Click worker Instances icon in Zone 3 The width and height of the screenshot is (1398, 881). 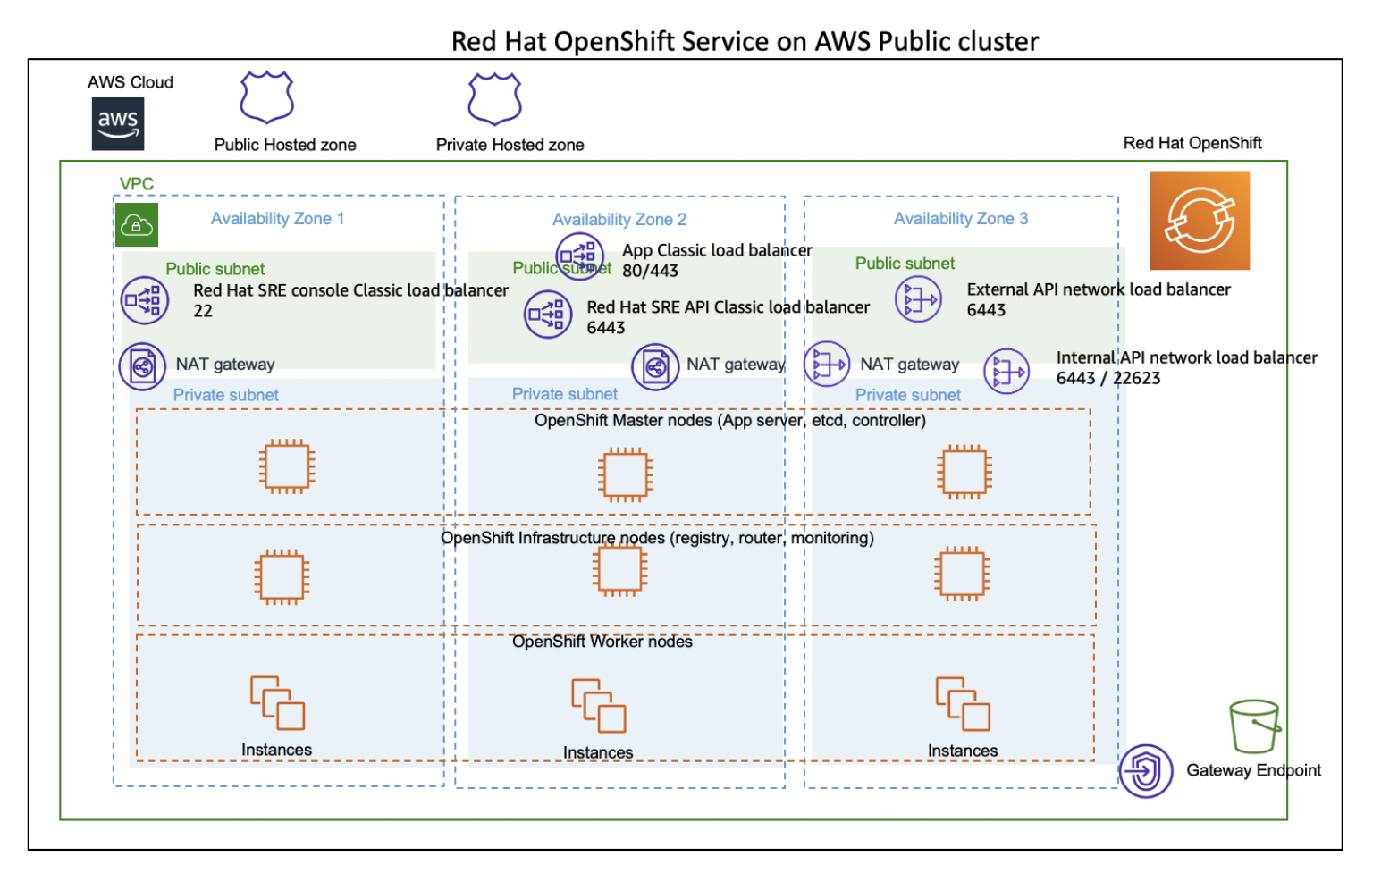963,704
